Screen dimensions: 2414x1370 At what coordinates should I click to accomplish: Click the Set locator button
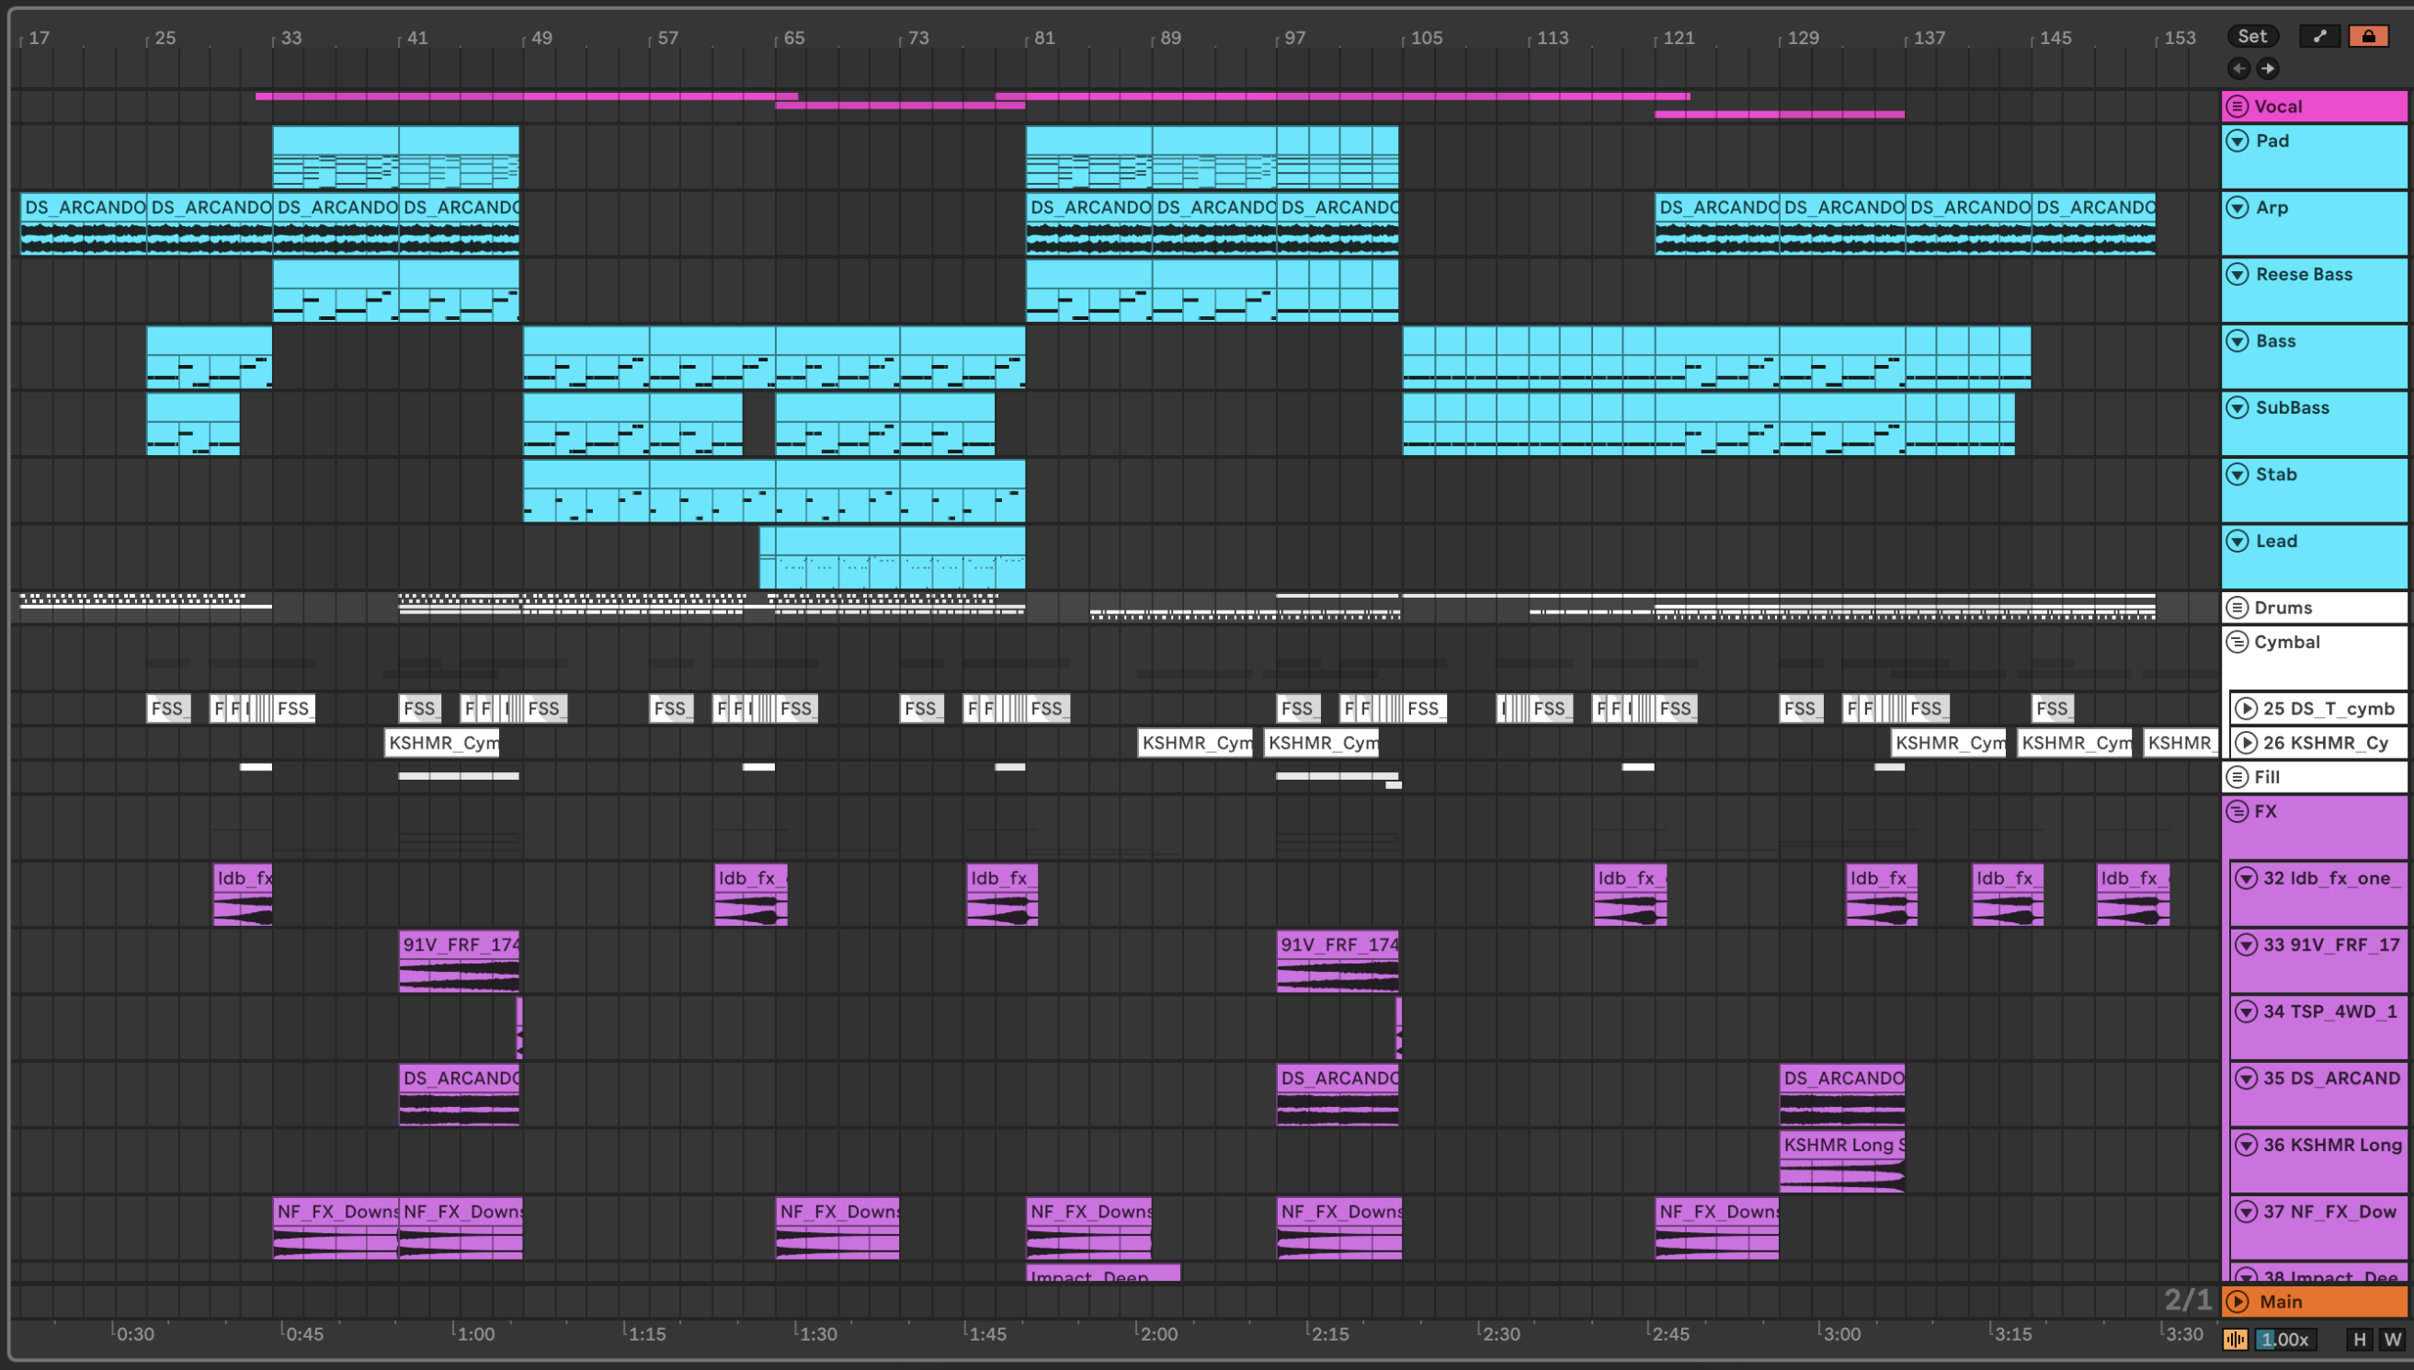click(x=2252, y=36)
